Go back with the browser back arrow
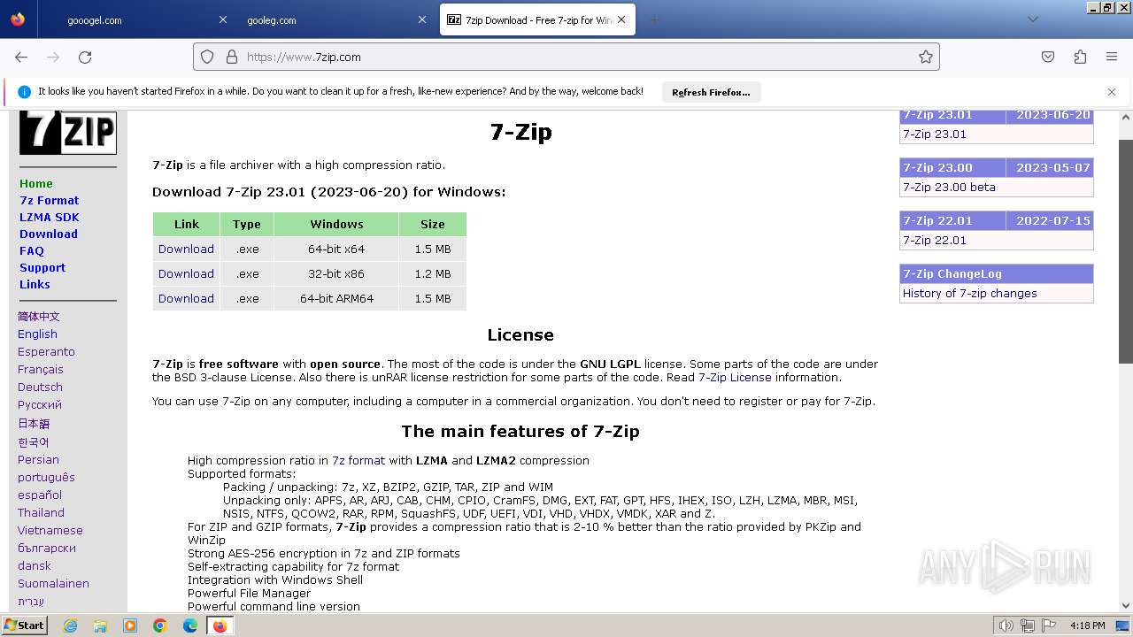This screenshot has height=637, width=1133. [x=21, y=57]
